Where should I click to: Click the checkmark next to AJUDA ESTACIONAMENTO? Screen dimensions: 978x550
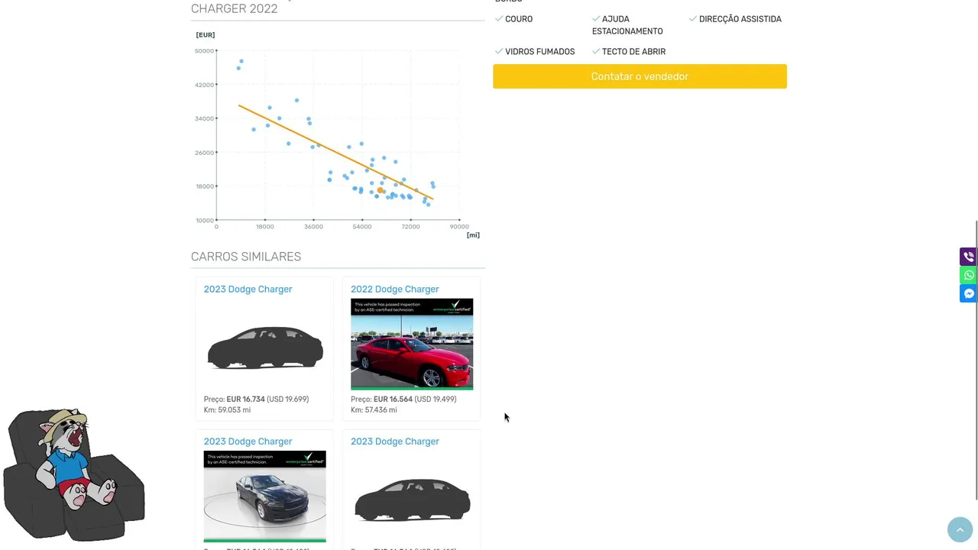pyautogui.click(x=596, y=18)
